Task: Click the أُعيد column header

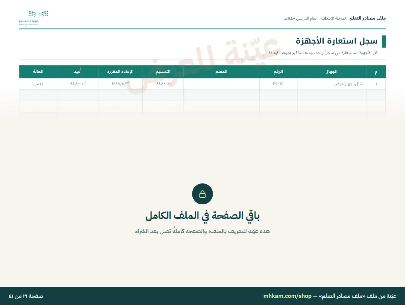Action: [x=78, y=72]
